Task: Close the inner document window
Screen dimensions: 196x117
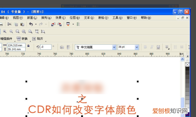Action: (187, 18)
